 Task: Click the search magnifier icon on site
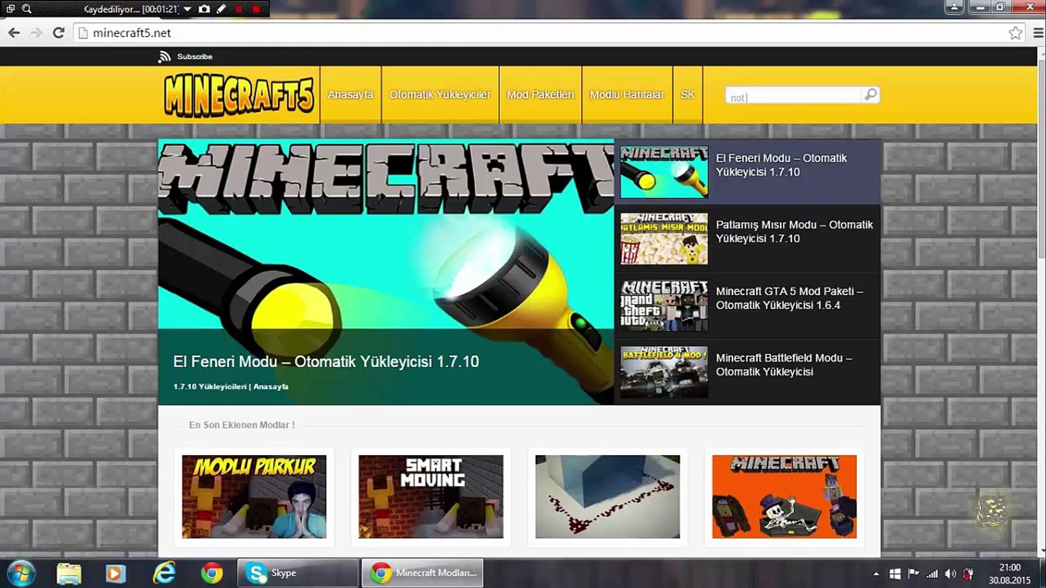point(871,95)
